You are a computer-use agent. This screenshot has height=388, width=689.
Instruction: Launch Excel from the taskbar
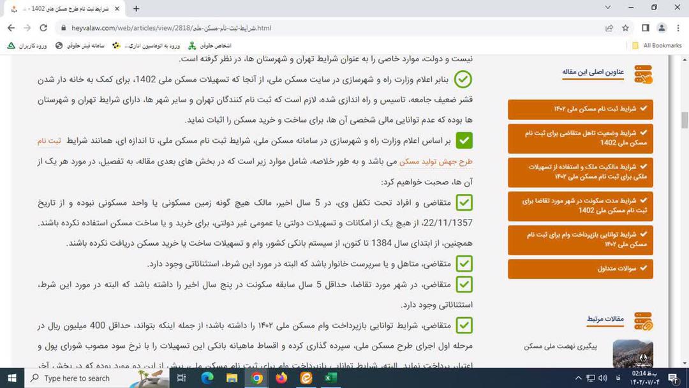329,378
